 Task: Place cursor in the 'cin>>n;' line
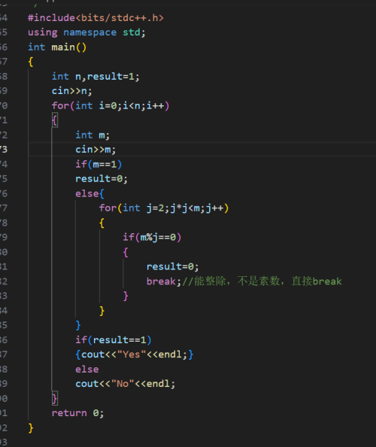(x=71, y=91)
